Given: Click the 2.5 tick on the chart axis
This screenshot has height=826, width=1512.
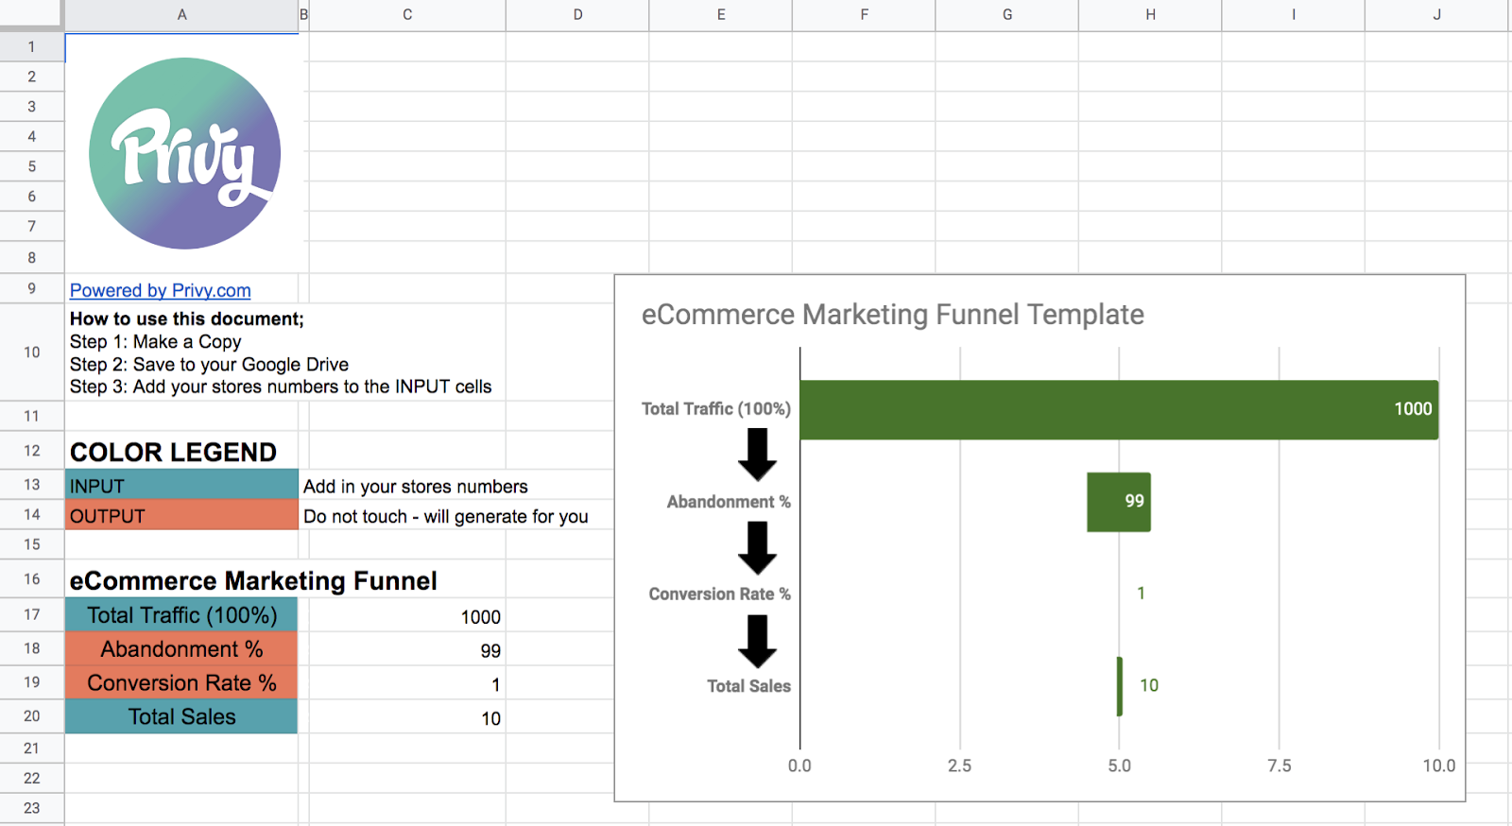Looking at the screenshot, I should point(959,766).
